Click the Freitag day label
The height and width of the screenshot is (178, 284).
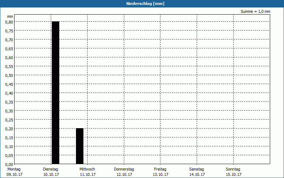160,169
